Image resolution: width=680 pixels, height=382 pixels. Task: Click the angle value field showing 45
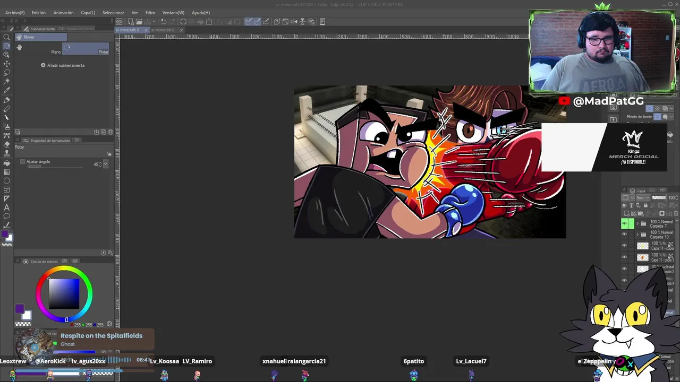[x=96, y=164]
